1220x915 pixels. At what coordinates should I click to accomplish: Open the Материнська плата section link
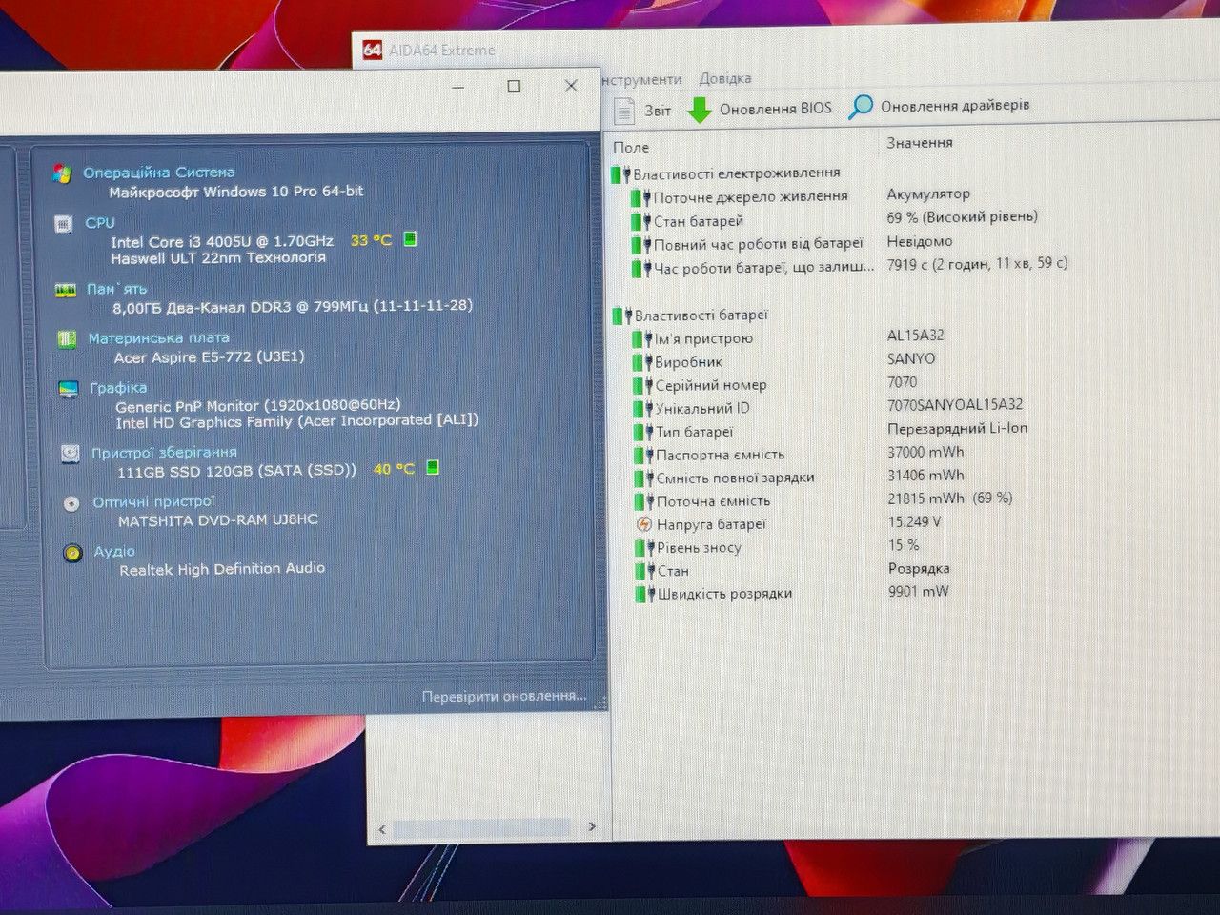click(x=158, y=337)
